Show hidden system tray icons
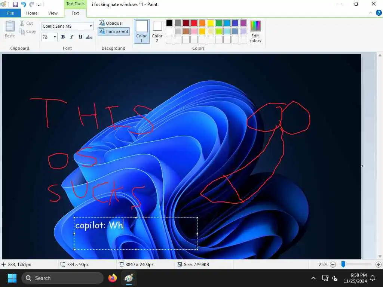The width and height of the screenshot is (383, 287). pyautogui.click(x=313, y=278)
